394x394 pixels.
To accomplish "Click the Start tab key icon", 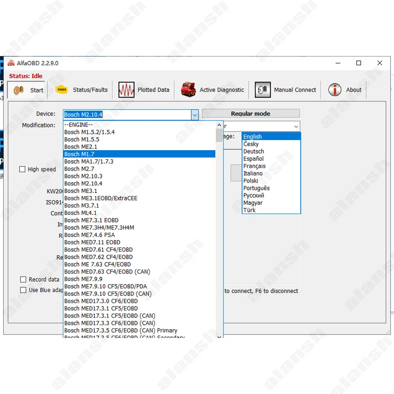I will tap(18, 90).
